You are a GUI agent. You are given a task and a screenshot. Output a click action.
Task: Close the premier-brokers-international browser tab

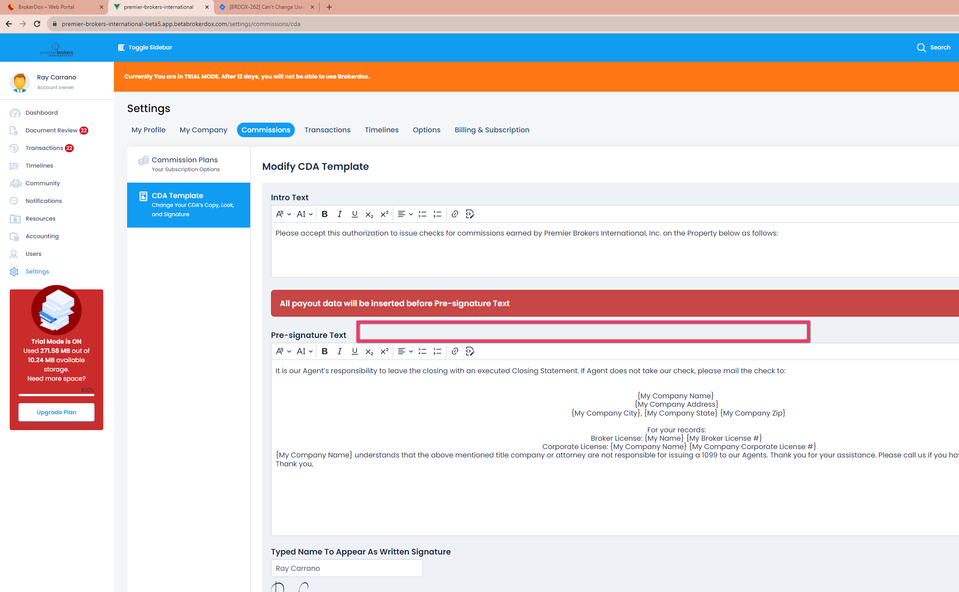207,7
